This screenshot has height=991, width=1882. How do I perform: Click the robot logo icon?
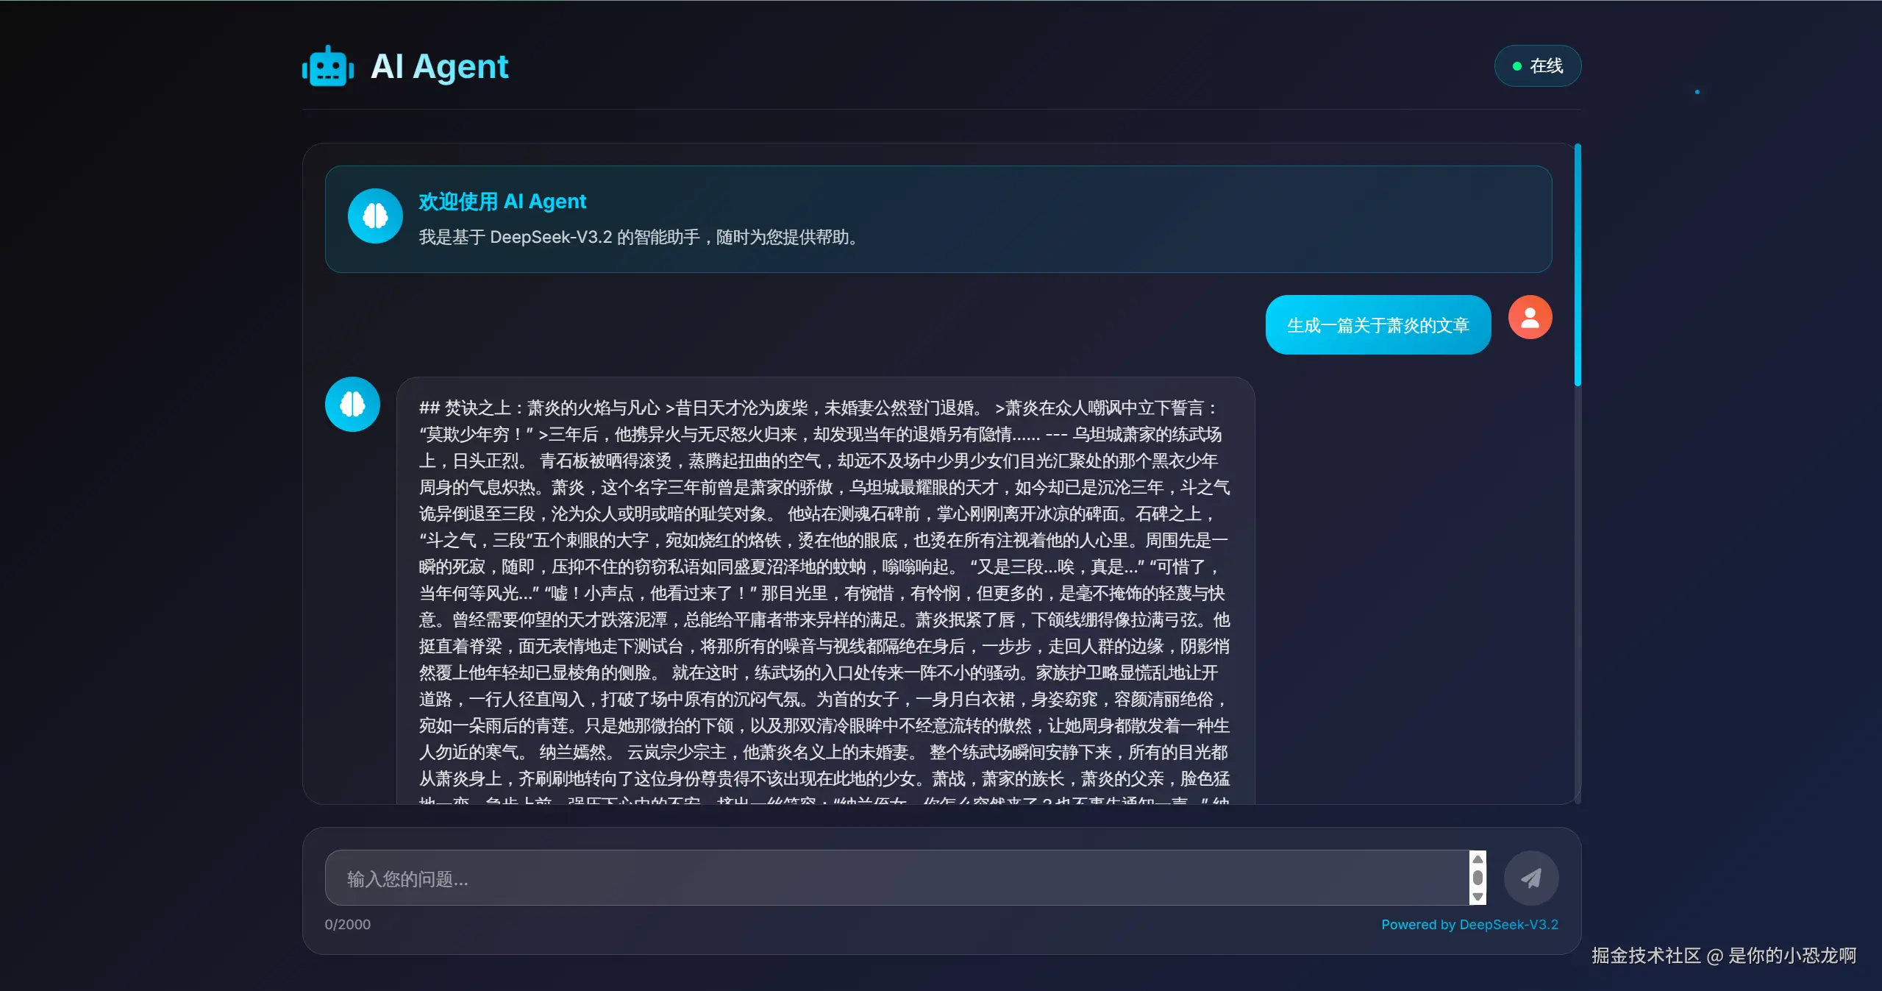[x=328, y=67]
